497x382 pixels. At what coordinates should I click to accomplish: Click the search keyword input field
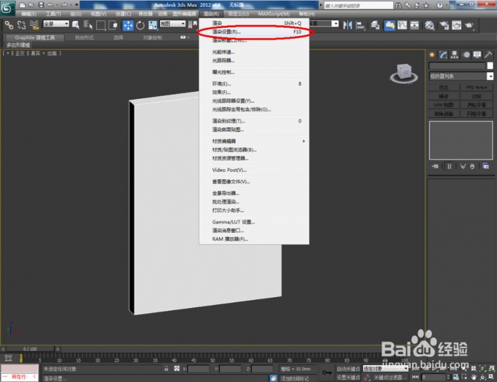358,5
